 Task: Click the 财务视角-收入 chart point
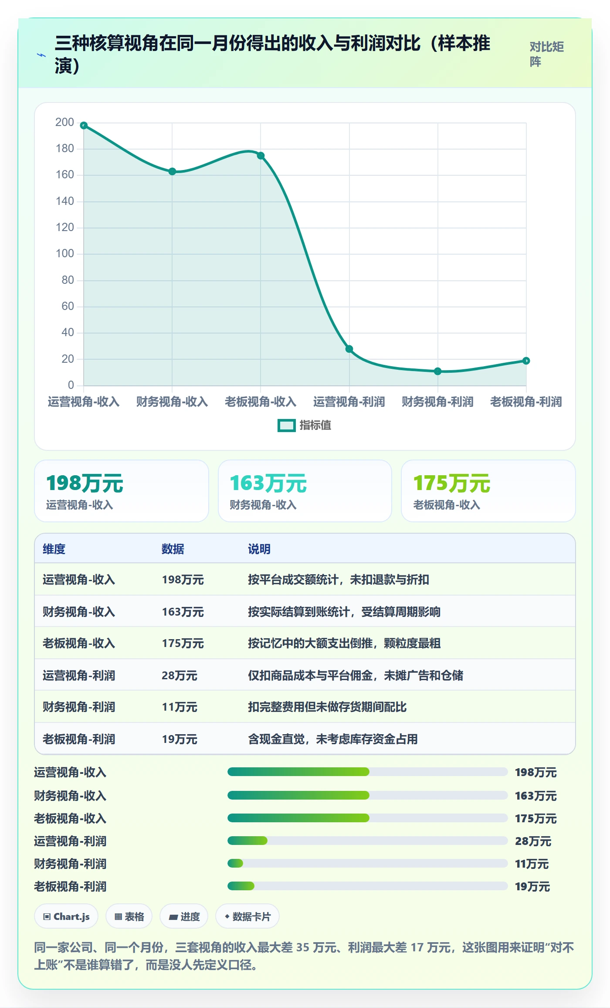point(173,172)
